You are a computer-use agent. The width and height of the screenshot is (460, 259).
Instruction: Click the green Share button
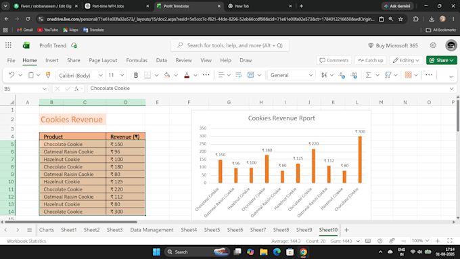point(442,60)
